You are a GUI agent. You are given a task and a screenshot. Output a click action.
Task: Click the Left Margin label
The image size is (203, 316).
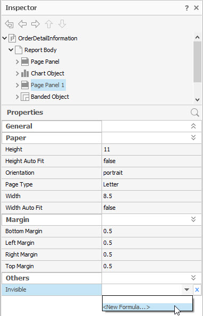coord(20,243)
